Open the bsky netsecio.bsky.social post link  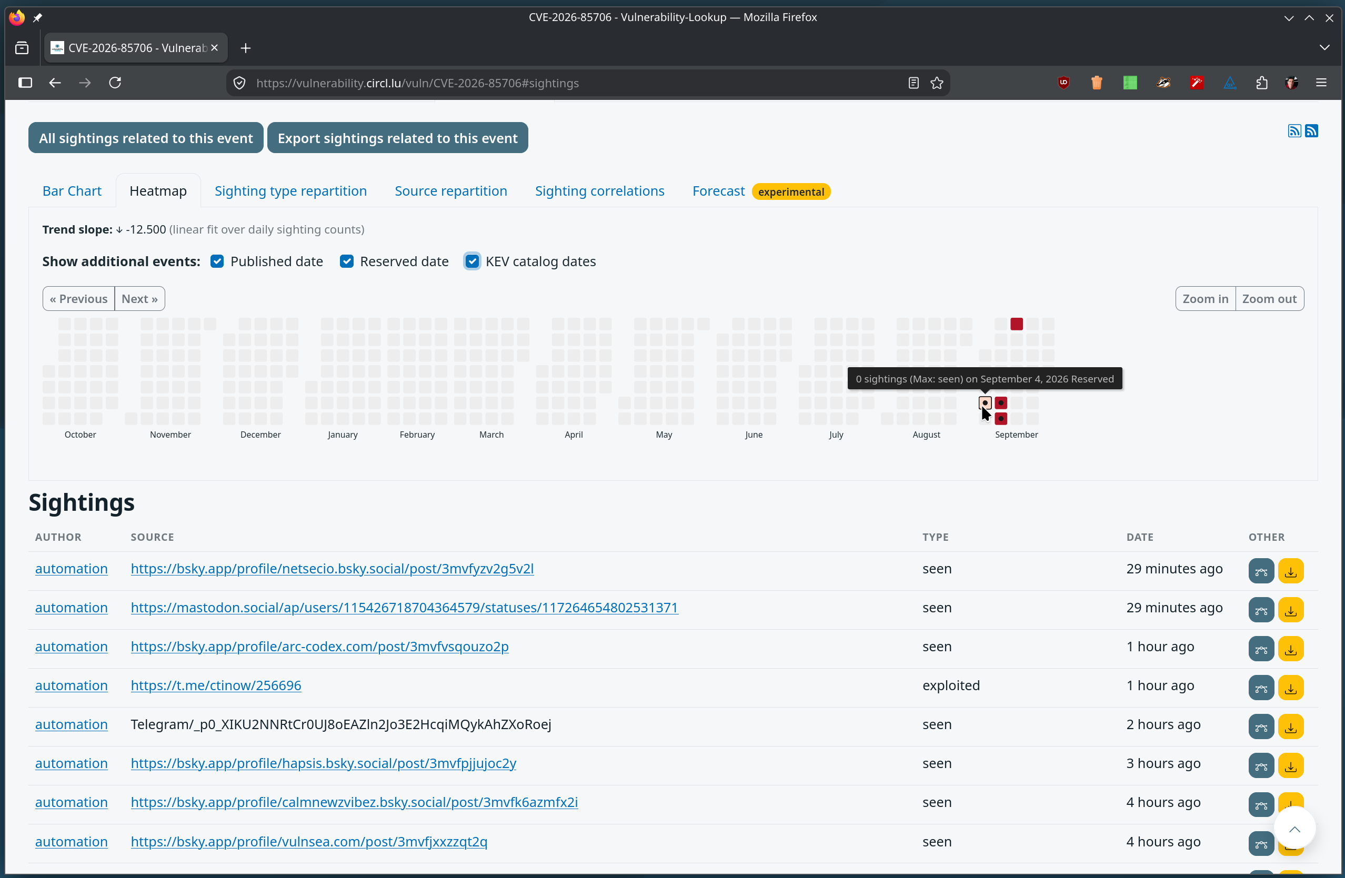click(332, 568)
